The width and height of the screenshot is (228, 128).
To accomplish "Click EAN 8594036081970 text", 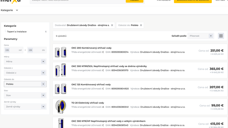I will coord(120,70).
